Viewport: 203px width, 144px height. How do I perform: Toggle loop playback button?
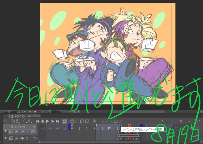tap(65, 121)
